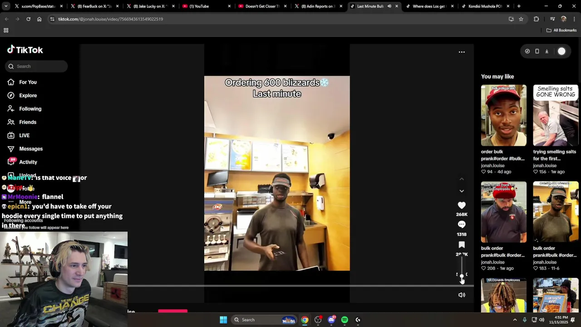Viewport: 581px width, 327px height.
Task: Open the Chrome extensions menu
Action: point(537,19)
